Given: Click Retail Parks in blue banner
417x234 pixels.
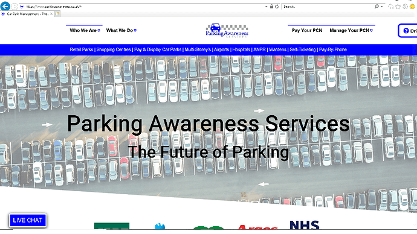Looking at the screenshot, I should 82,49.
